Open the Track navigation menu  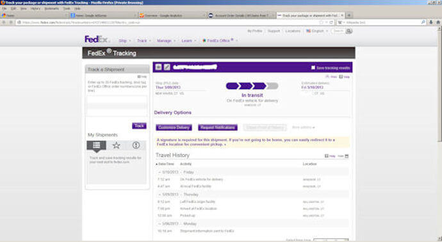coord(143,41)
